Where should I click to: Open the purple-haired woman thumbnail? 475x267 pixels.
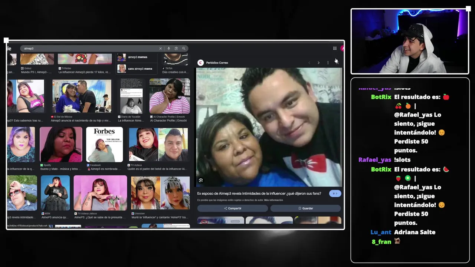pyautogui.click(x=21, y=145)
